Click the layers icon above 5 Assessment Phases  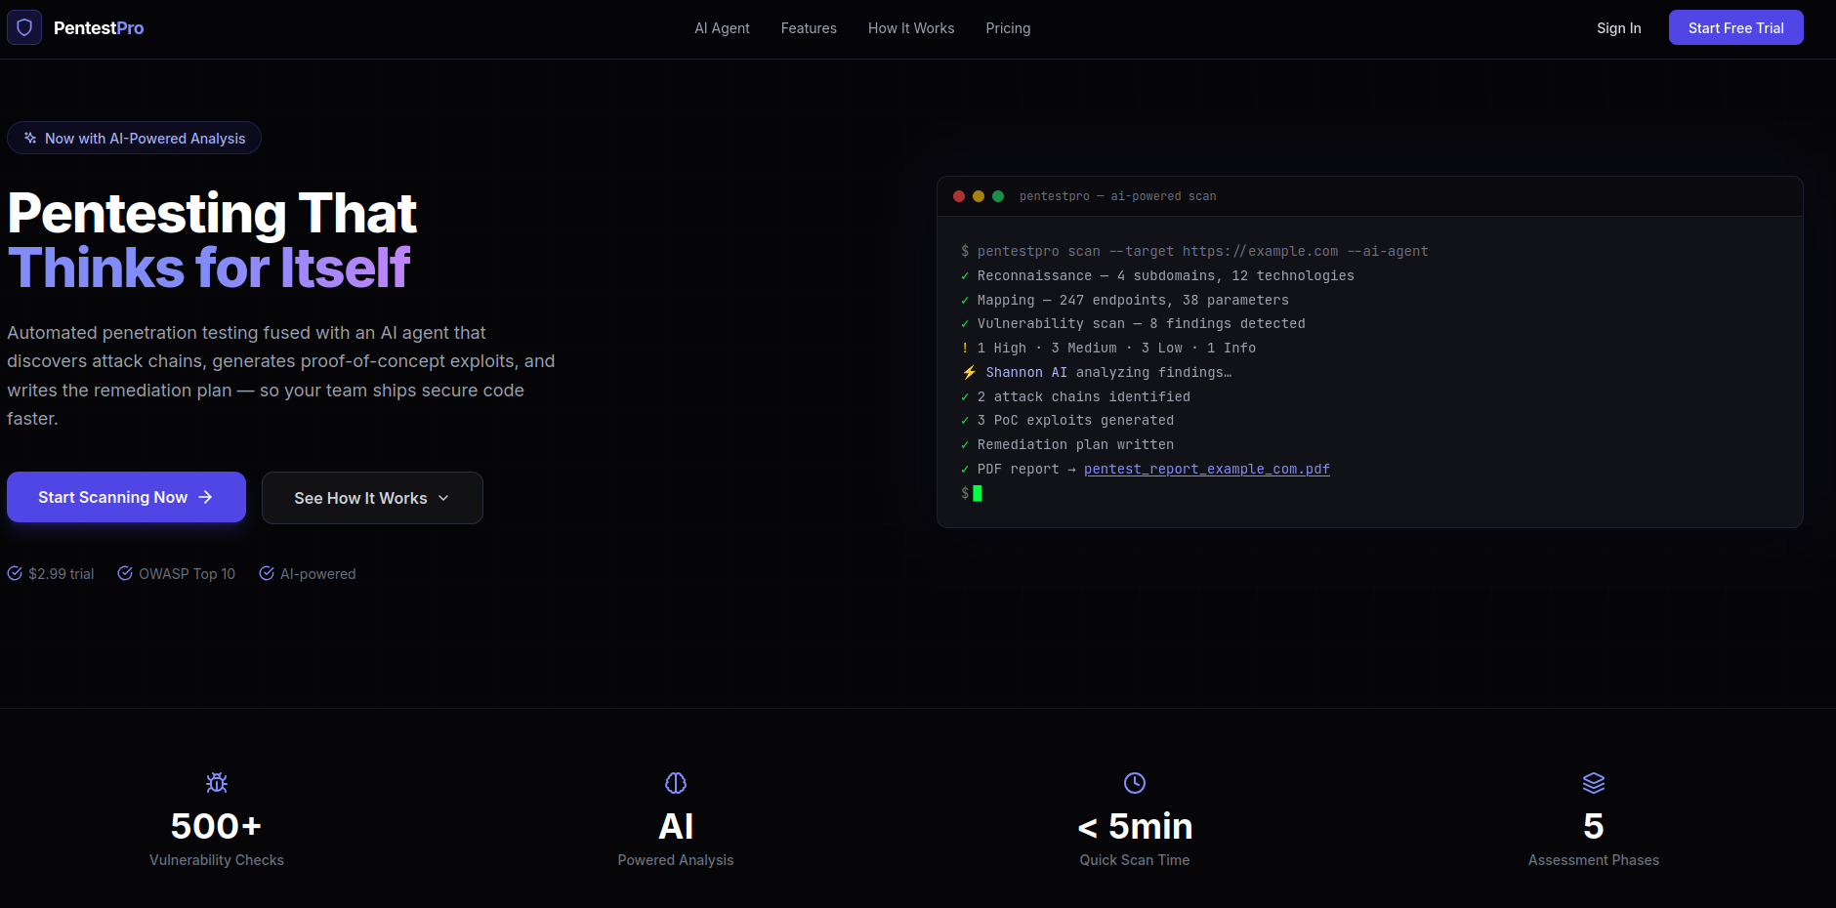tap(1593, 782)
